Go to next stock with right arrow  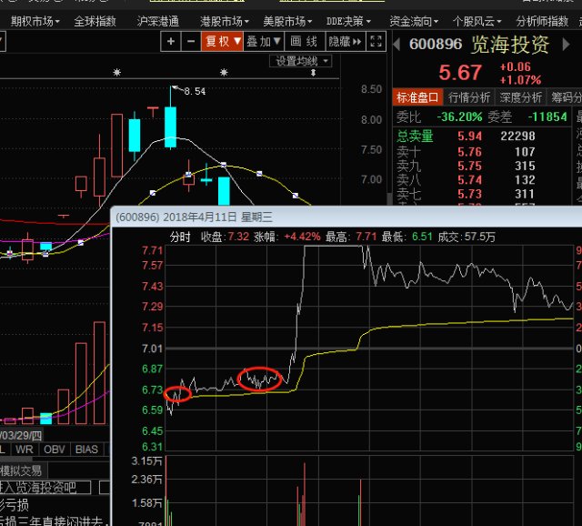(566, 45)
